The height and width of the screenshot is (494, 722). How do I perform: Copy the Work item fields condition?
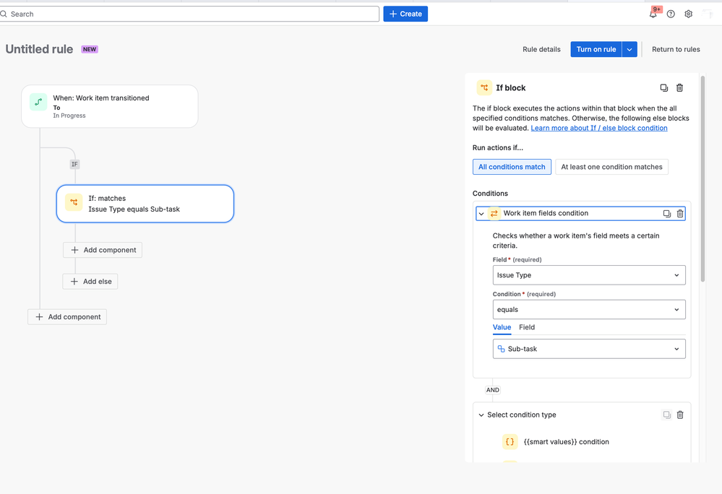(x=667, y=214)
